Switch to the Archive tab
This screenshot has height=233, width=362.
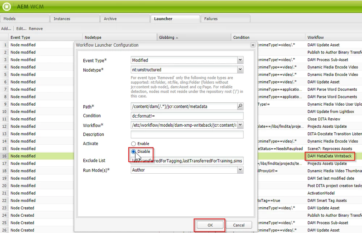pyautogui.click(x=125, y=19)
